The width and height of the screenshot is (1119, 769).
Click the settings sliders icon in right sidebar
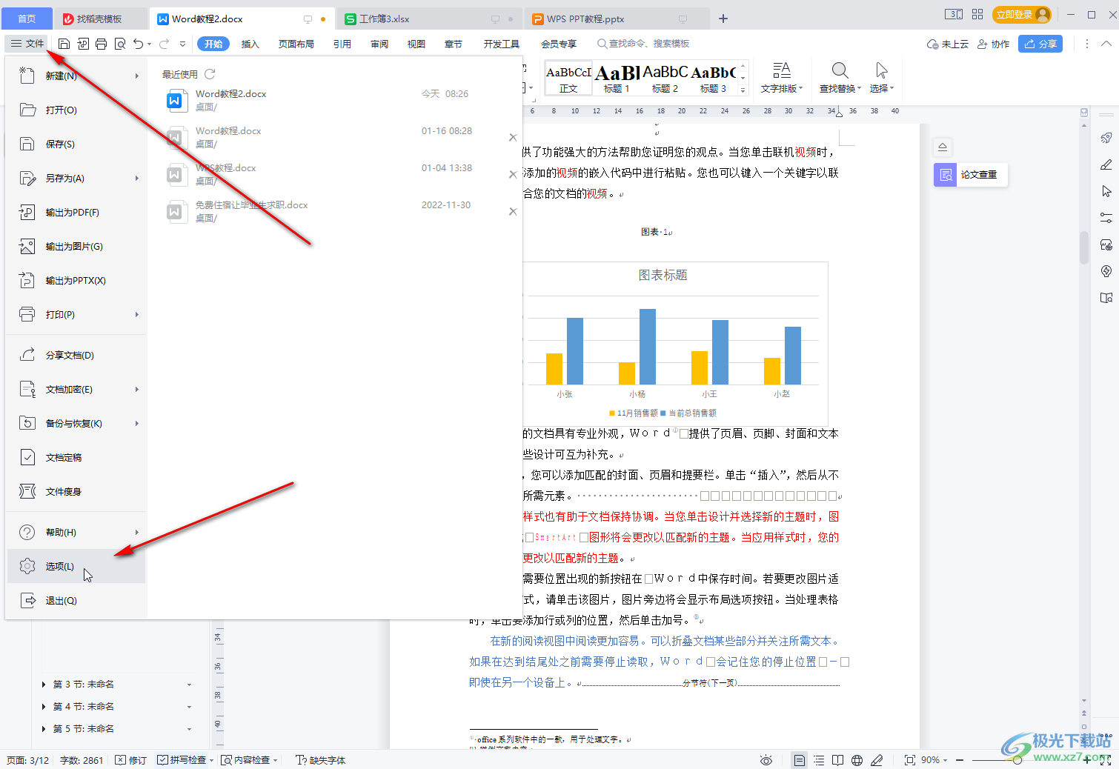(1106, 218)
